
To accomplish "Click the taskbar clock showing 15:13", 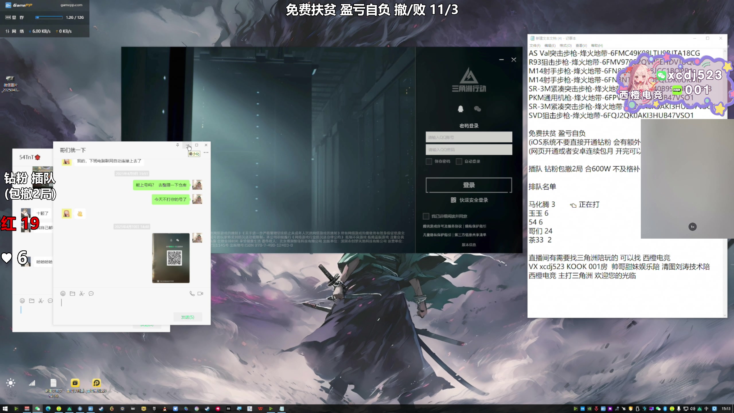I will tap(726, 409).
